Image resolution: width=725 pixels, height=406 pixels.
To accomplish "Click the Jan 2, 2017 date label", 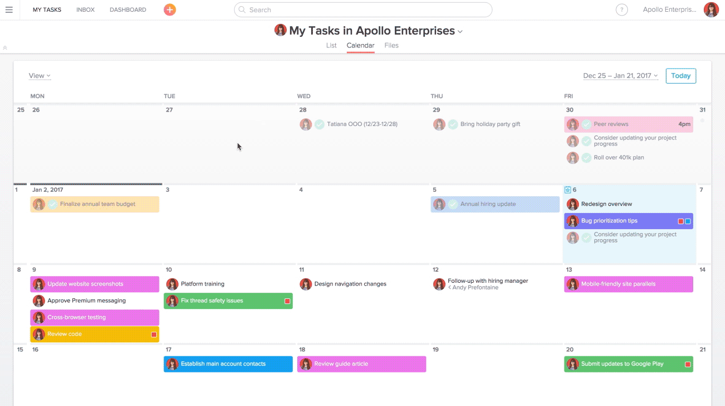I will pyautogui.click(x=47, y=190).
